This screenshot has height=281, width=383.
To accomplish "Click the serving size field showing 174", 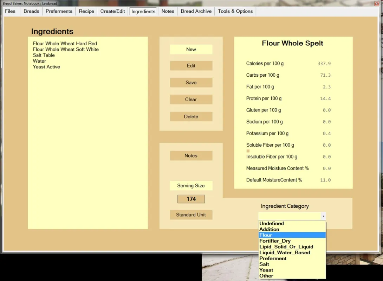I will coord(191,199).
